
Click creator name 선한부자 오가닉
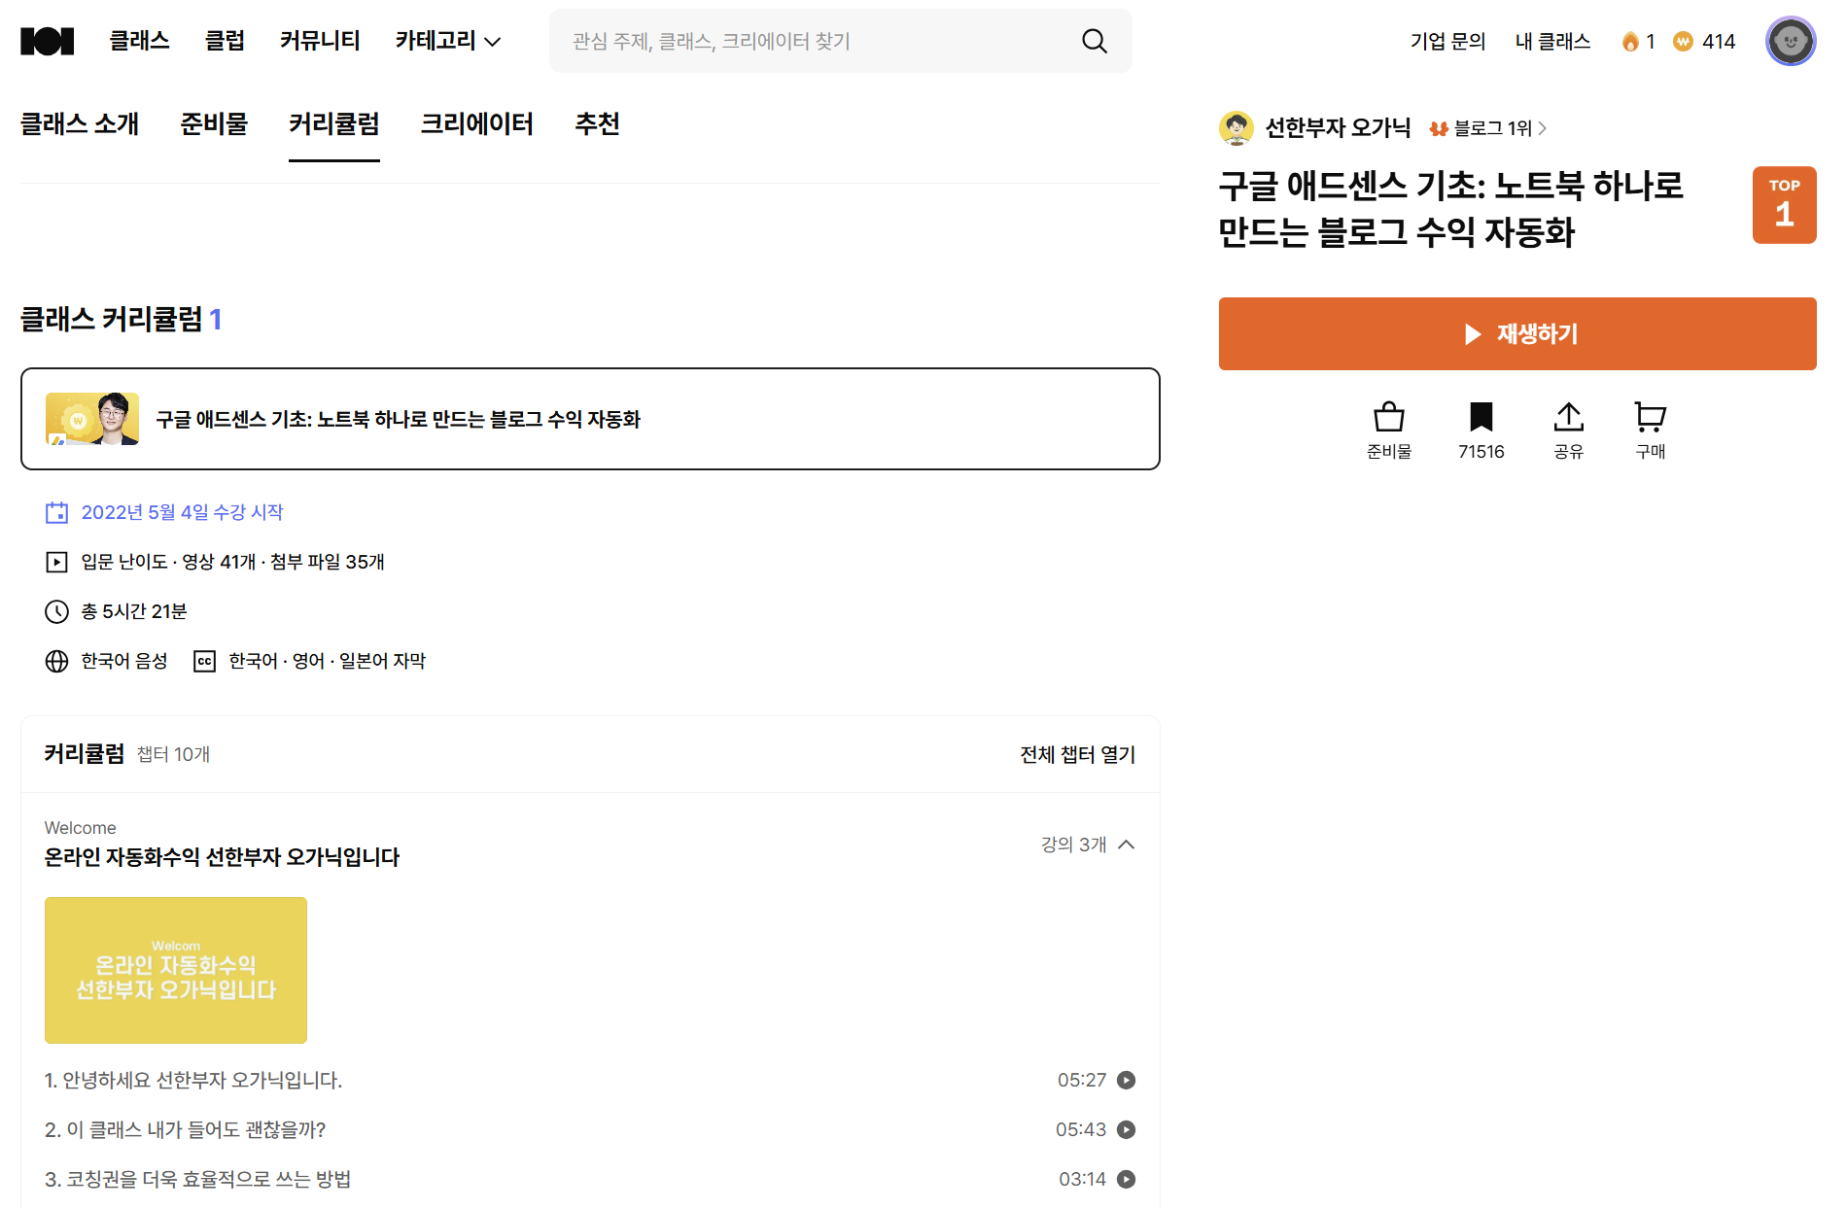1338,128
